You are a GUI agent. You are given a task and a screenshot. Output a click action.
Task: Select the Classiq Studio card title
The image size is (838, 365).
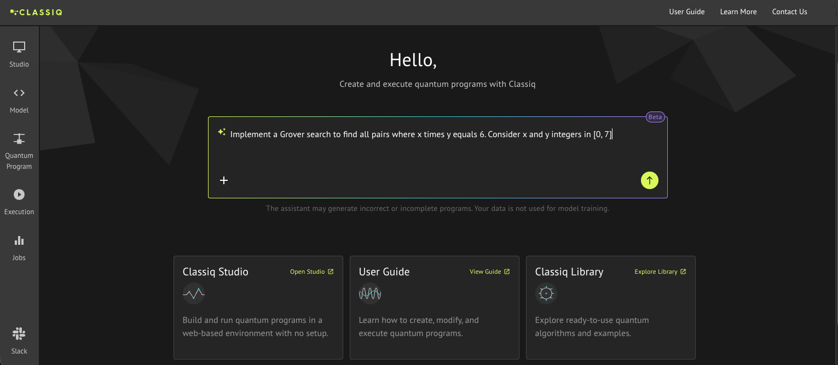click(x=216, y=272)
